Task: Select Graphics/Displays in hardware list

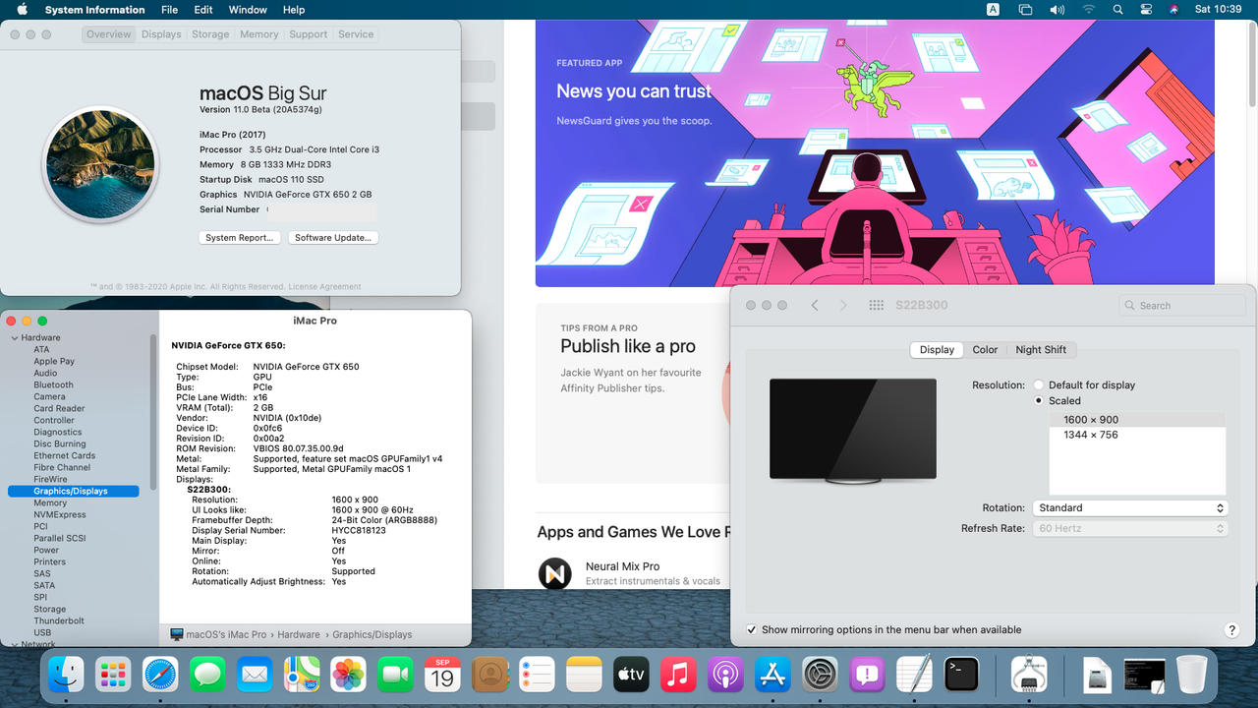Action: tap(73, 491)
